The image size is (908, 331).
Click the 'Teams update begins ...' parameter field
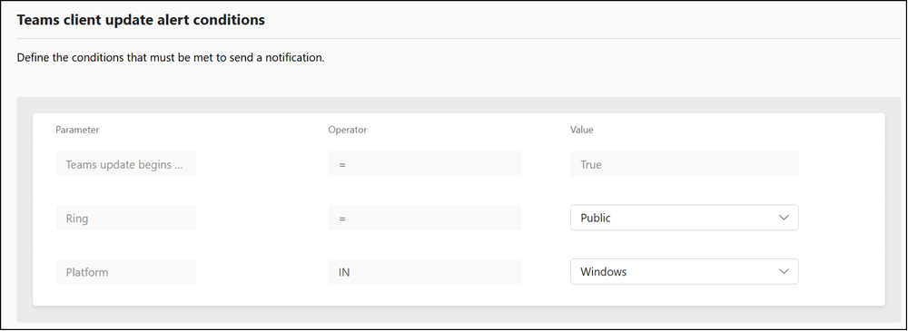point(125,164)
